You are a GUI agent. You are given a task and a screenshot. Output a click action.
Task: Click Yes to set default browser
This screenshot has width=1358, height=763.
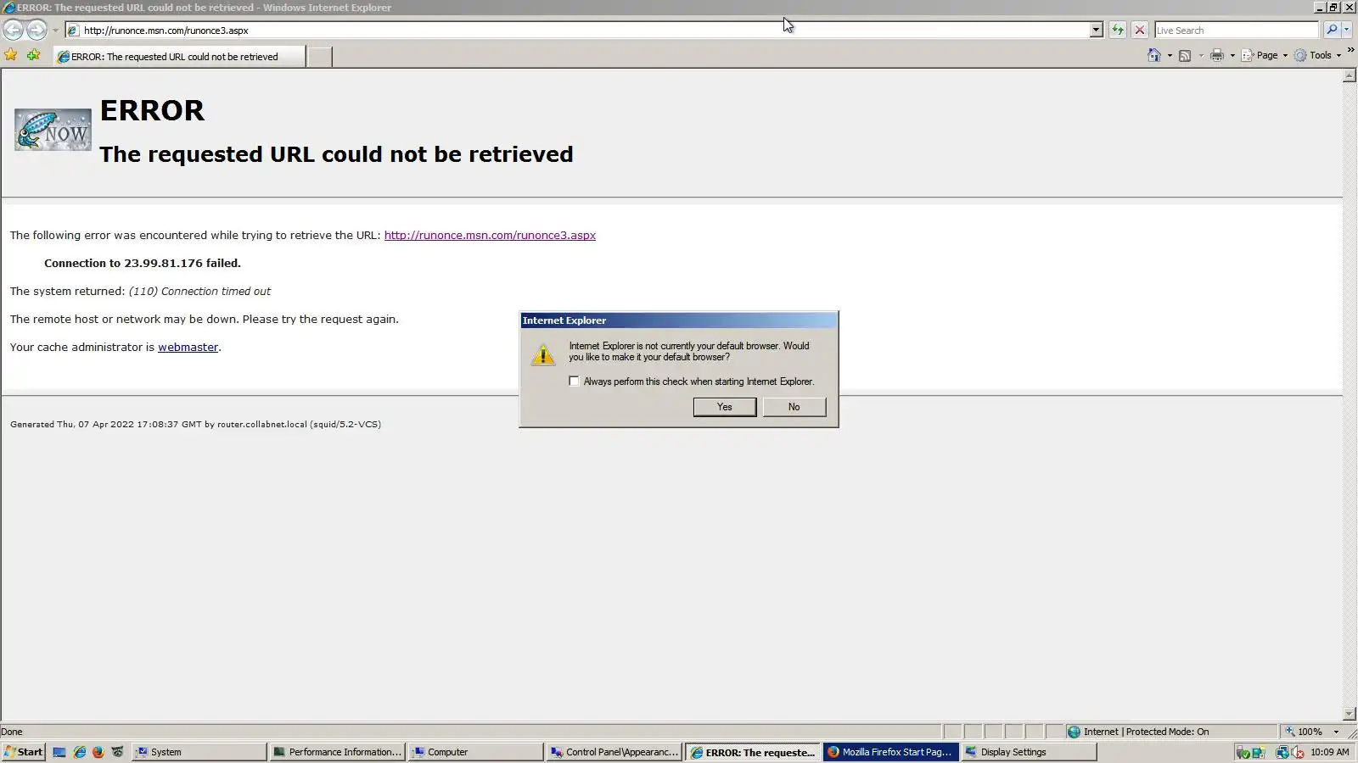pyautogui.click(x=725, y=407)
